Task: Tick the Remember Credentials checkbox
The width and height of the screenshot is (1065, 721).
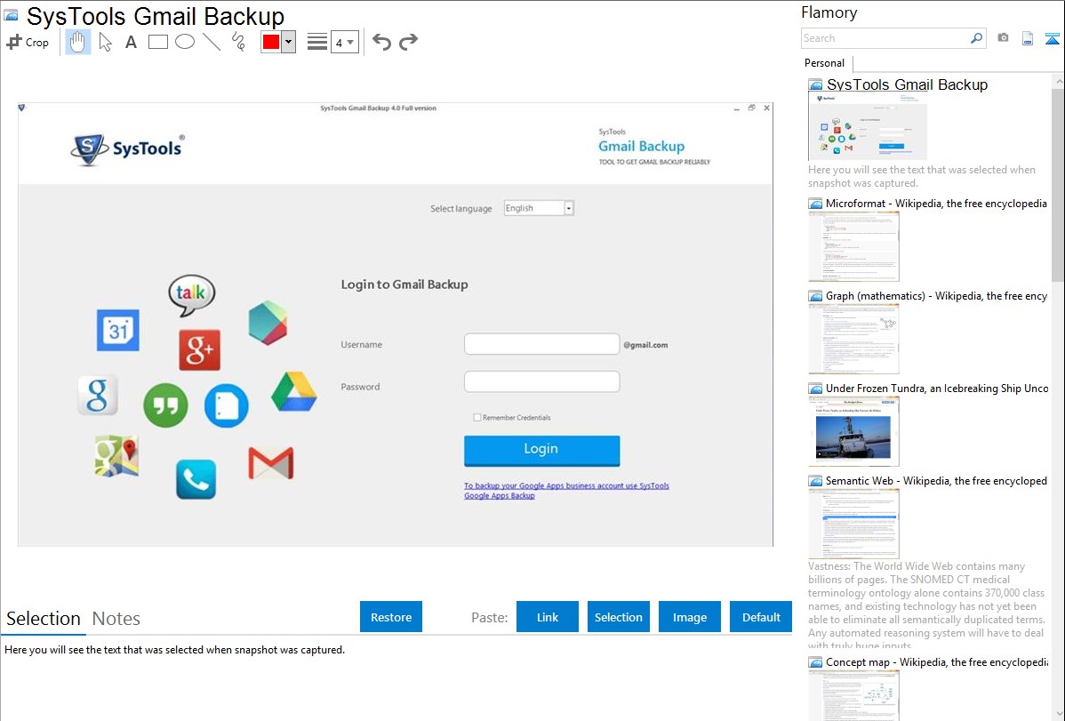Action: [476, 417]
